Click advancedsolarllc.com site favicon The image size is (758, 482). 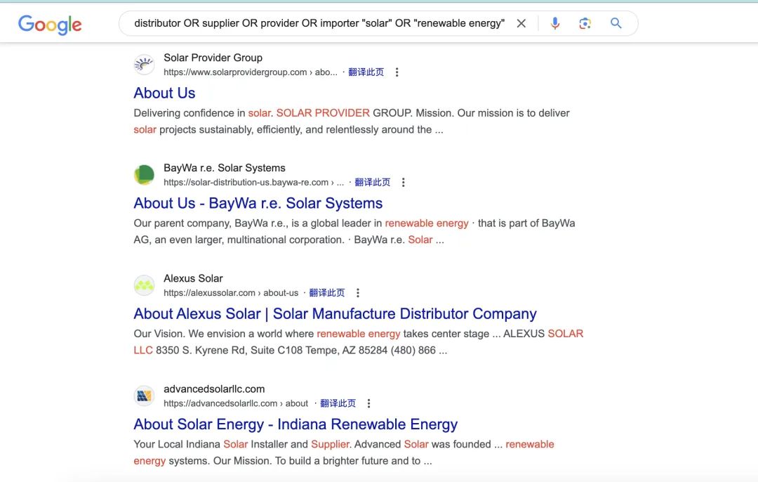(144, 396)
